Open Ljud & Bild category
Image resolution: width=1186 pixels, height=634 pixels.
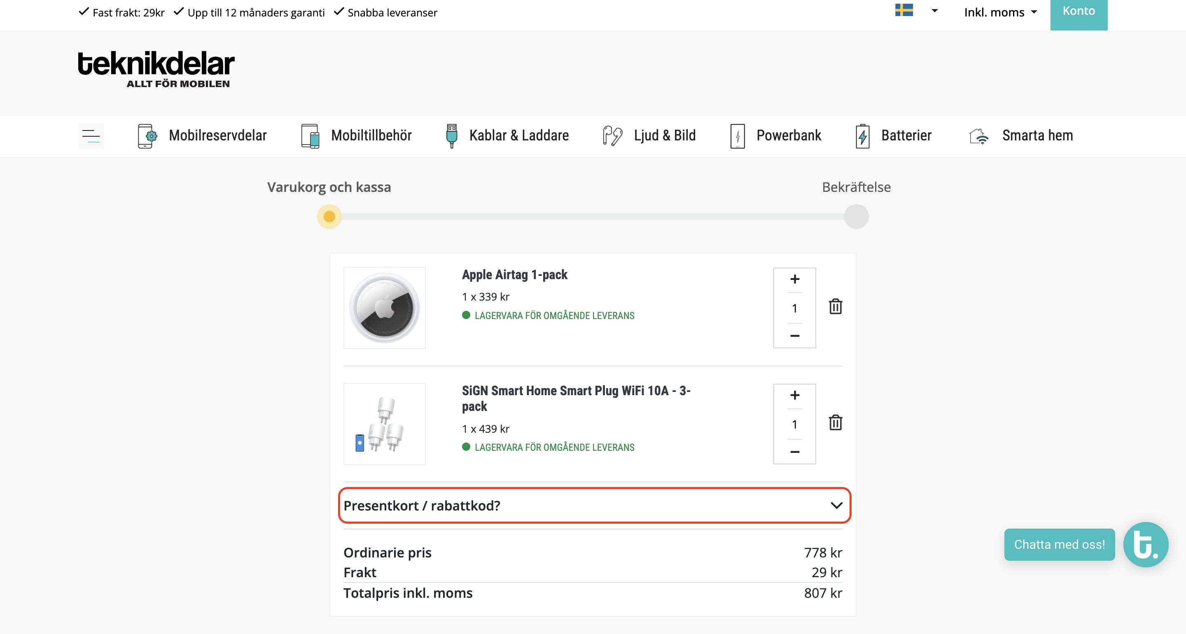coord(664,136)
